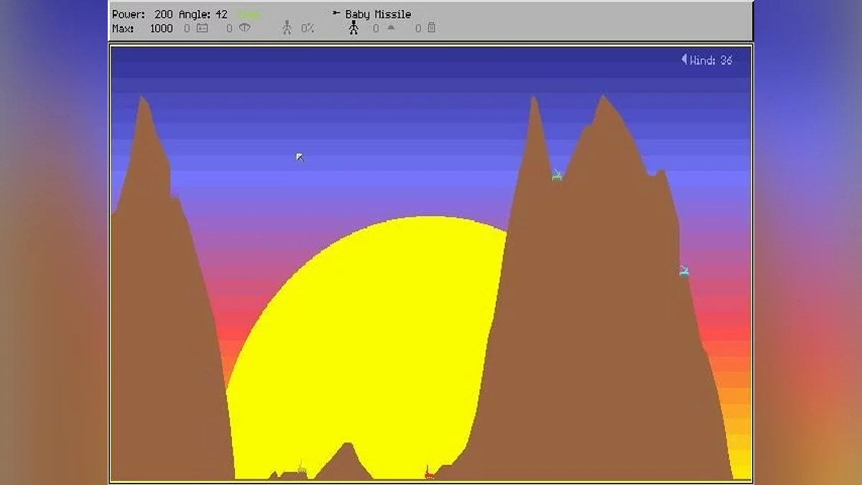Select the parachute icon in the status bar
The width and height of the screenshot is (862, 485).
[245, 28]
